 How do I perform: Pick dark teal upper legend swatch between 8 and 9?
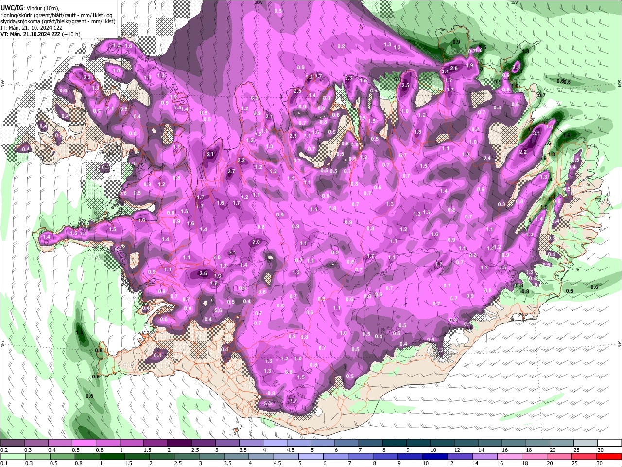[x=395, y=443]
